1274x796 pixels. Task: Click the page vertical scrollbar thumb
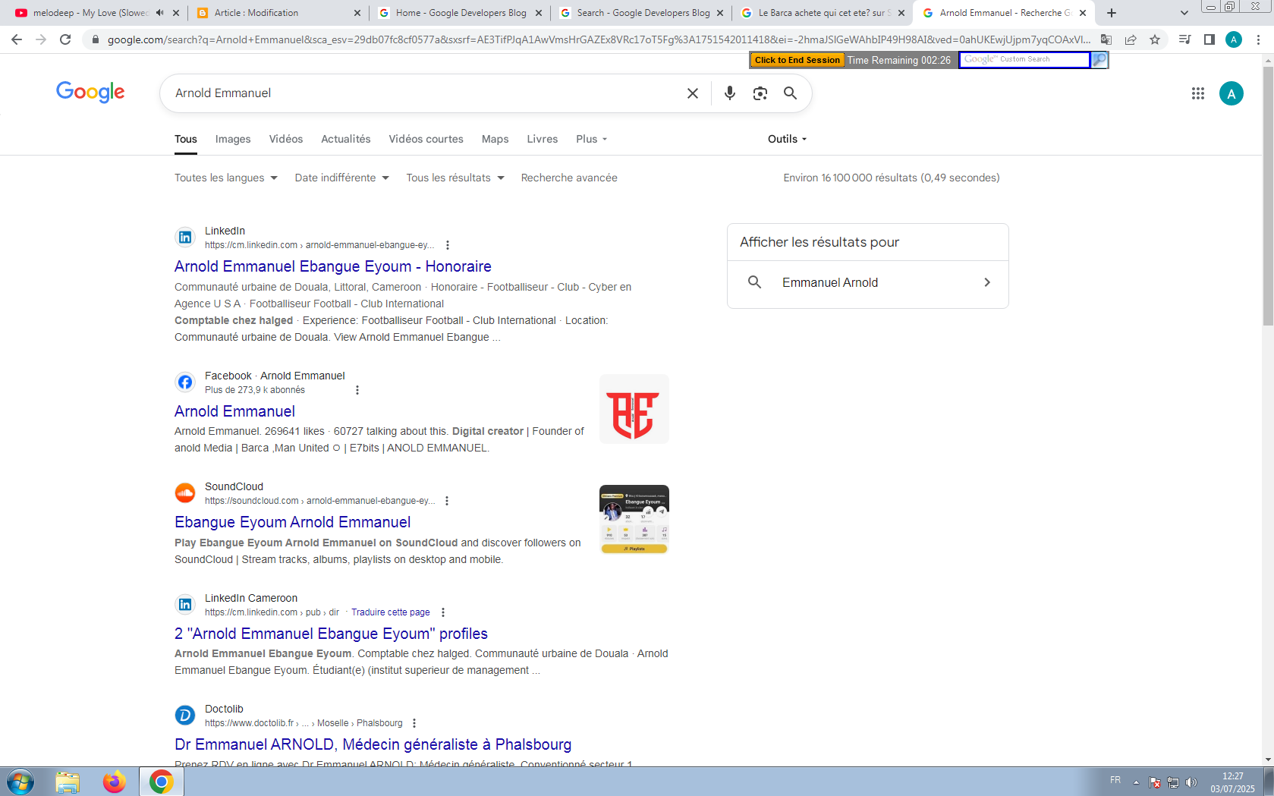tap(1268, 196)
